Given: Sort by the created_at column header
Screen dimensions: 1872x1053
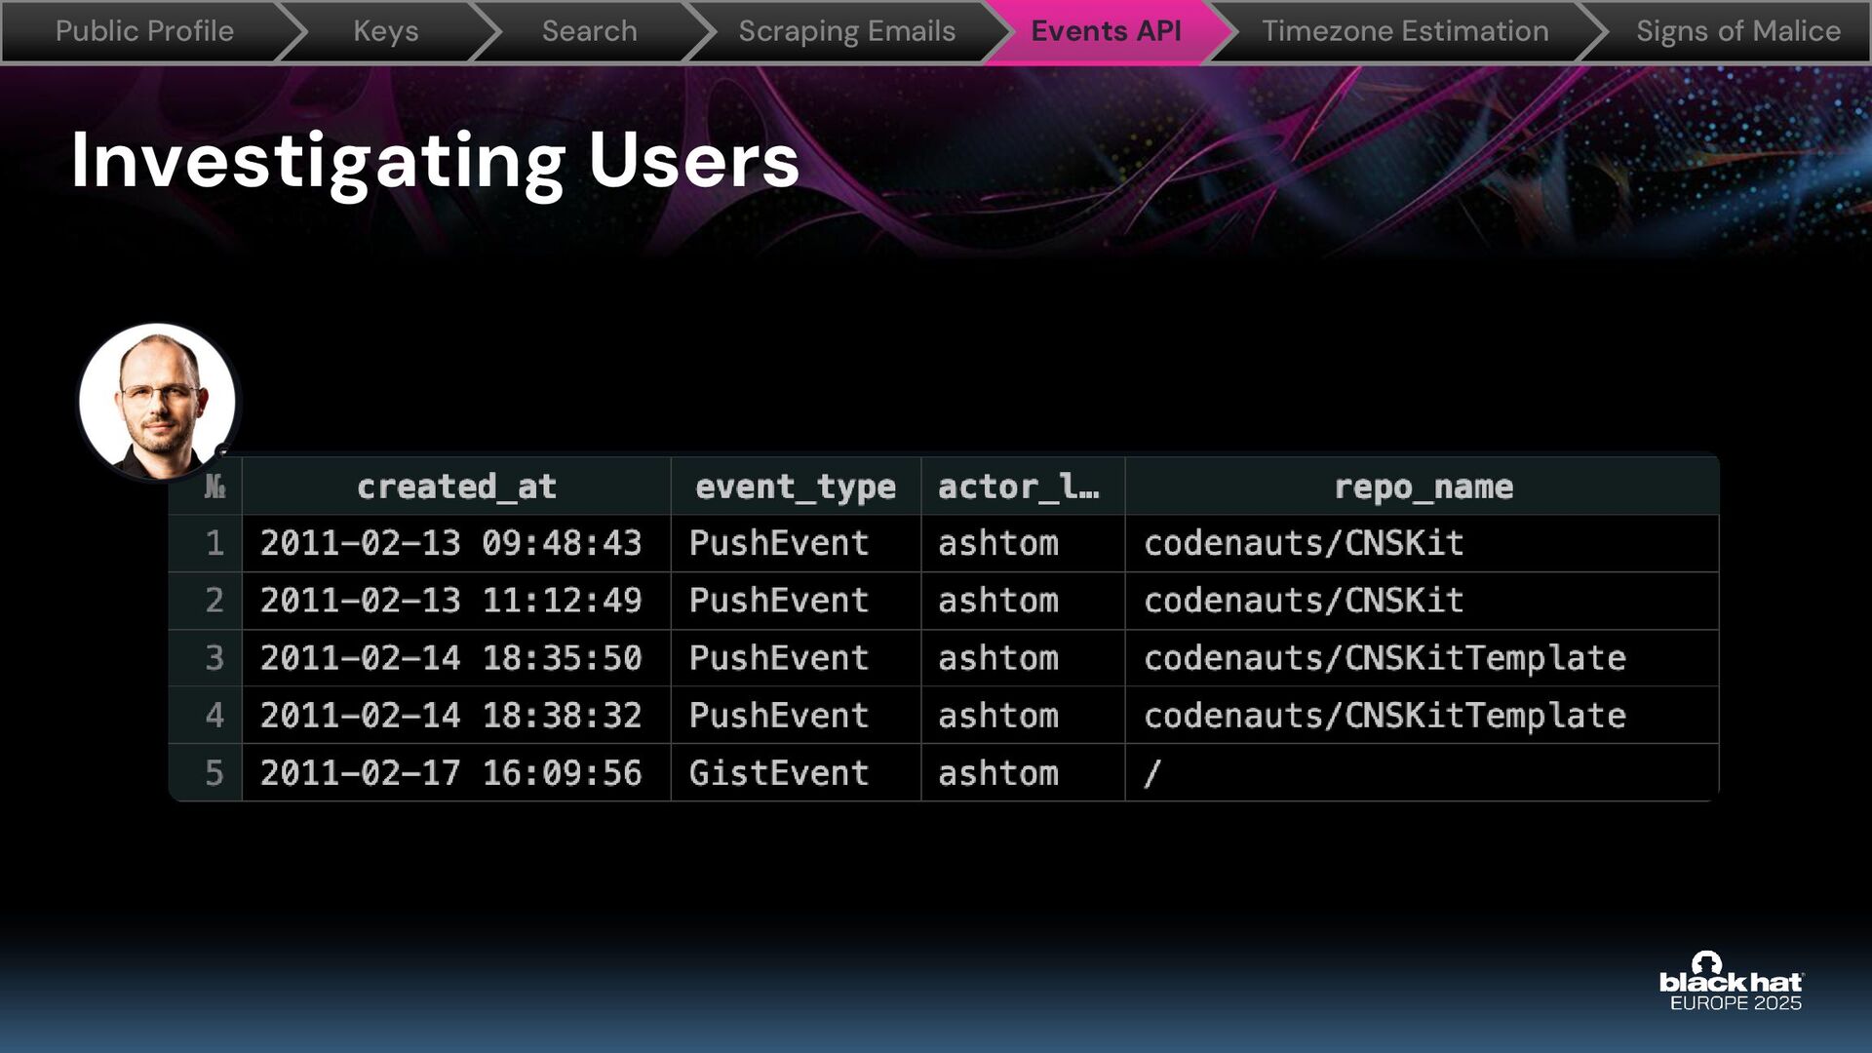Looking at the screenshot, I should click(x=456, y=487).
